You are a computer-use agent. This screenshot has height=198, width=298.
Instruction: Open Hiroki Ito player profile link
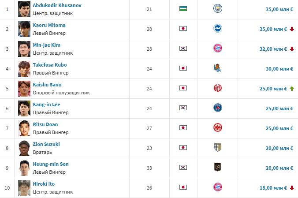(44, 184)
